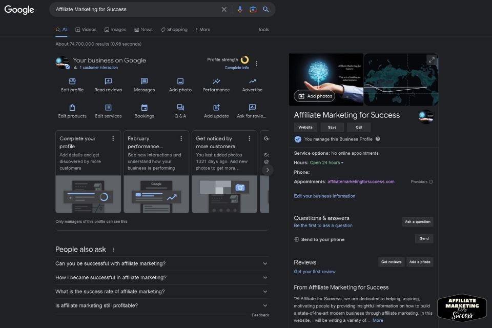Open Ask for reviews

[x=252, y=111]
